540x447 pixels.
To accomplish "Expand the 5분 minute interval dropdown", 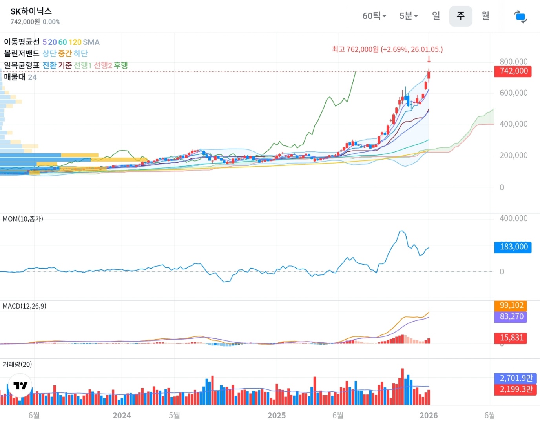I will pos(408,16).
